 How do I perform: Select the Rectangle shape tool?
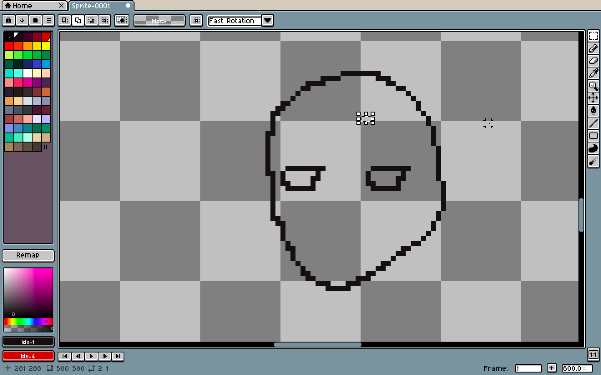point(593,136)
